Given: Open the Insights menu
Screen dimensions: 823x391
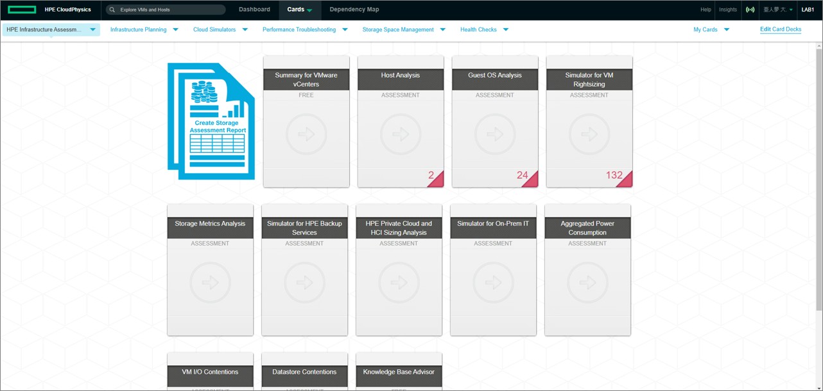Looking at the screenshot, I should click(728, 10).
